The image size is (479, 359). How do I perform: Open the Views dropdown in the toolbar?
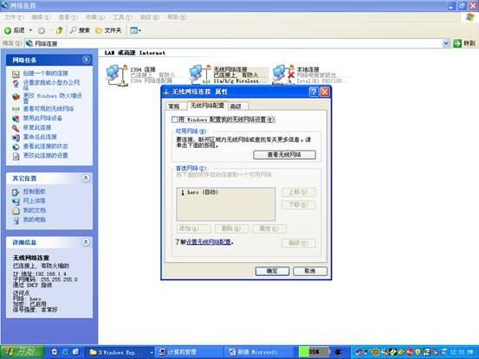[135, 30]
